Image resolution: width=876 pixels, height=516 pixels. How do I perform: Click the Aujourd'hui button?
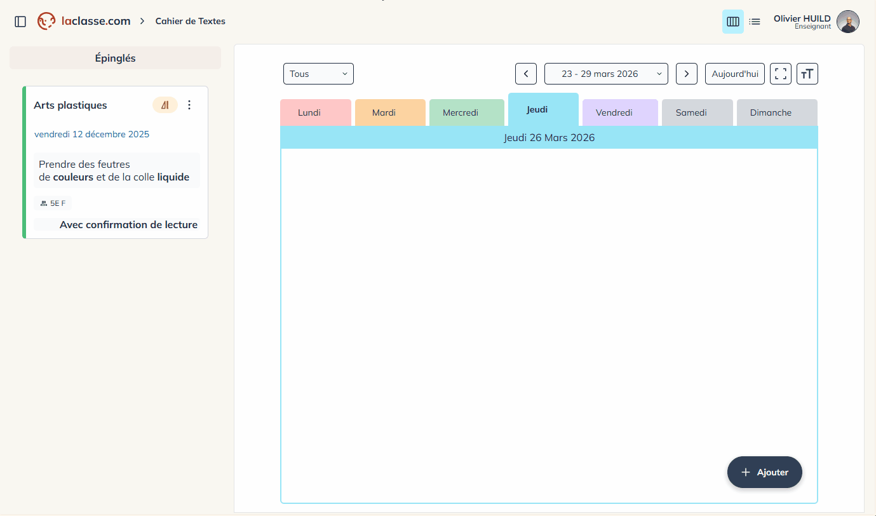click(734, 74)
